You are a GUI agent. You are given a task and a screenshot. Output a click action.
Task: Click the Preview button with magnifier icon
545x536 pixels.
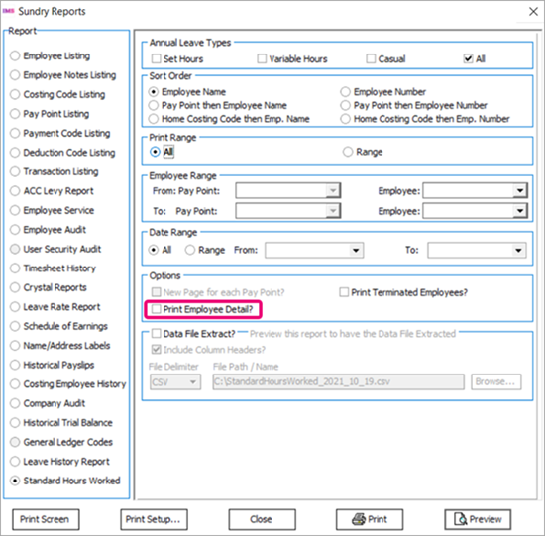click(x=478, y=519)
